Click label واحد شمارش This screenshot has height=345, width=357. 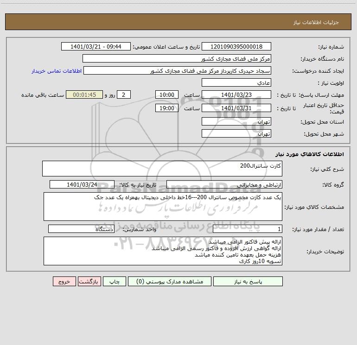(140, 230)
